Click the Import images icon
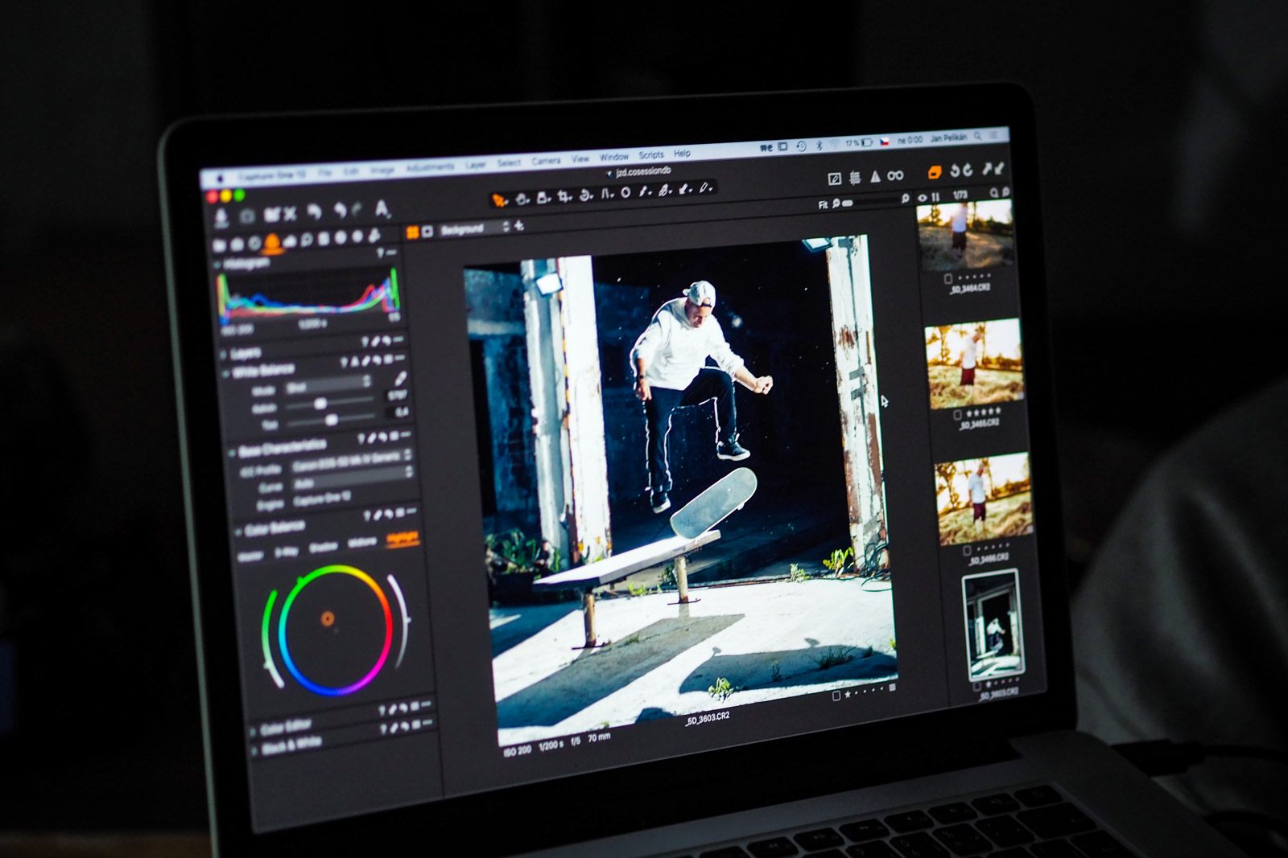1288x858 pixels. point(222,217)
